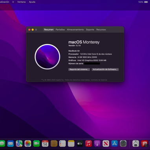Open Apple News from the dock
This screenshot has height=150, width=150.
106,144
